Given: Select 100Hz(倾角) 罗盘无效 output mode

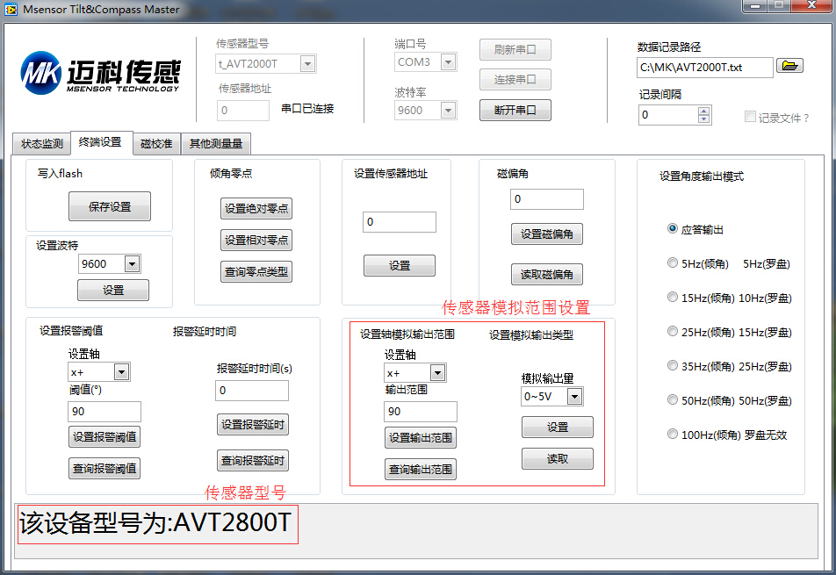Looking at the screenshot, I should pyautogui.click(x=673, y=434).
